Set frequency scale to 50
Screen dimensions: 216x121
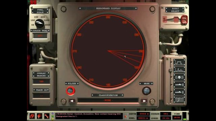tap(33, 25)
